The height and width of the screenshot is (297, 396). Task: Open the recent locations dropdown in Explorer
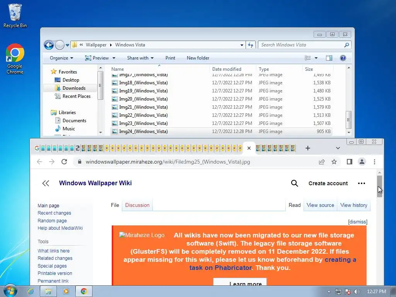[x=67, y=45]
